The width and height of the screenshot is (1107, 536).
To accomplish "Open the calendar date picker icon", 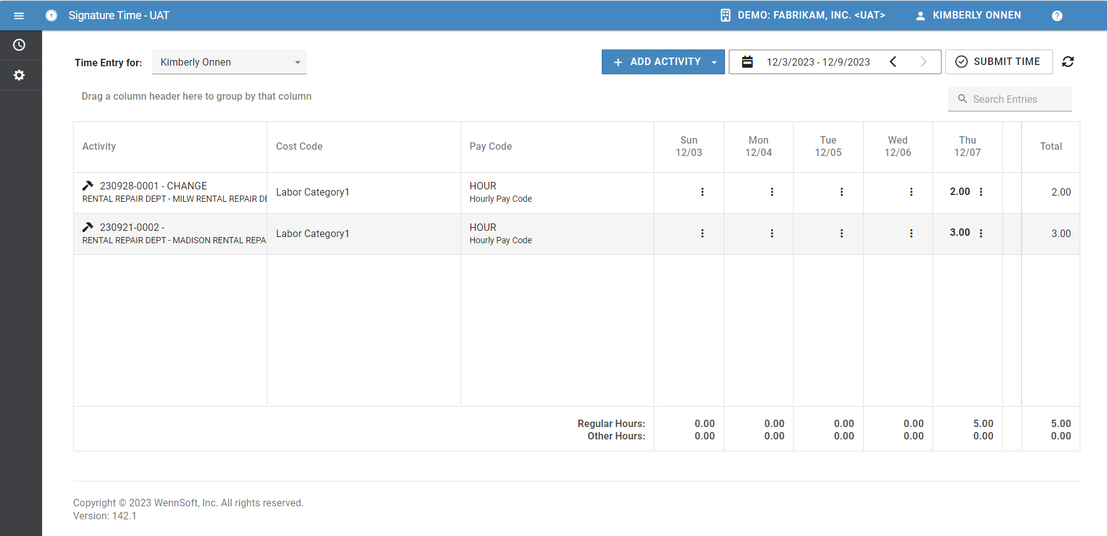I will (747, 62).
